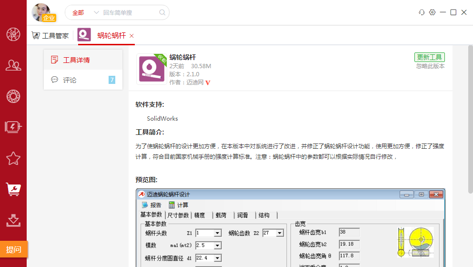Click the yellow worm gear diagram image
The height and width of the screenshot is (267, 473).
pos(416,242)
